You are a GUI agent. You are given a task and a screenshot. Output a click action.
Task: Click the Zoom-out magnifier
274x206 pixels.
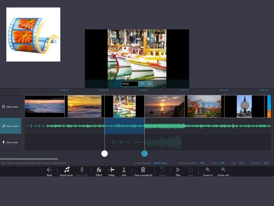pos(223,170)
